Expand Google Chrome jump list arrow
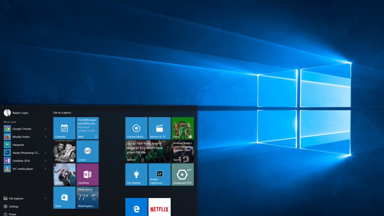This screenshot has width=384, height=216. pos(46,129)
